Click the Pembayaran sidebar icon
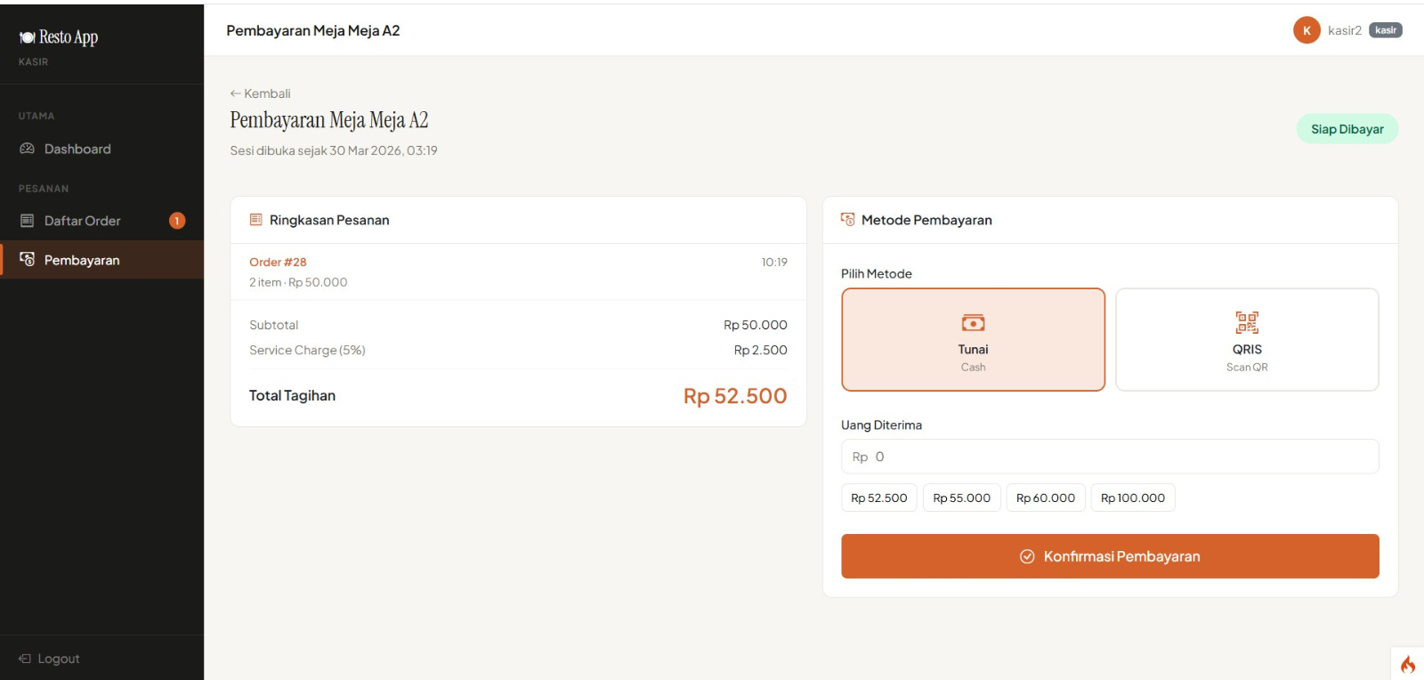 point(27,260)
